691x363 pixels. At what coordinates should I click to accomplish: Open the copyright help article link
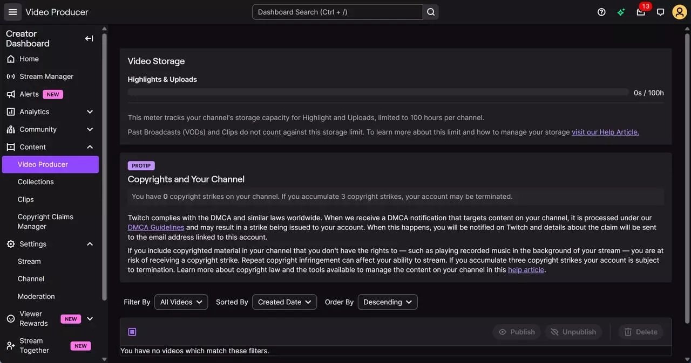pyautogui.click(x=526, y=270)
